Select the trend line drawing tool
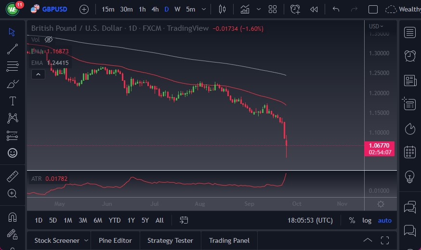This screenshot has width=421, height=250. 13,49
